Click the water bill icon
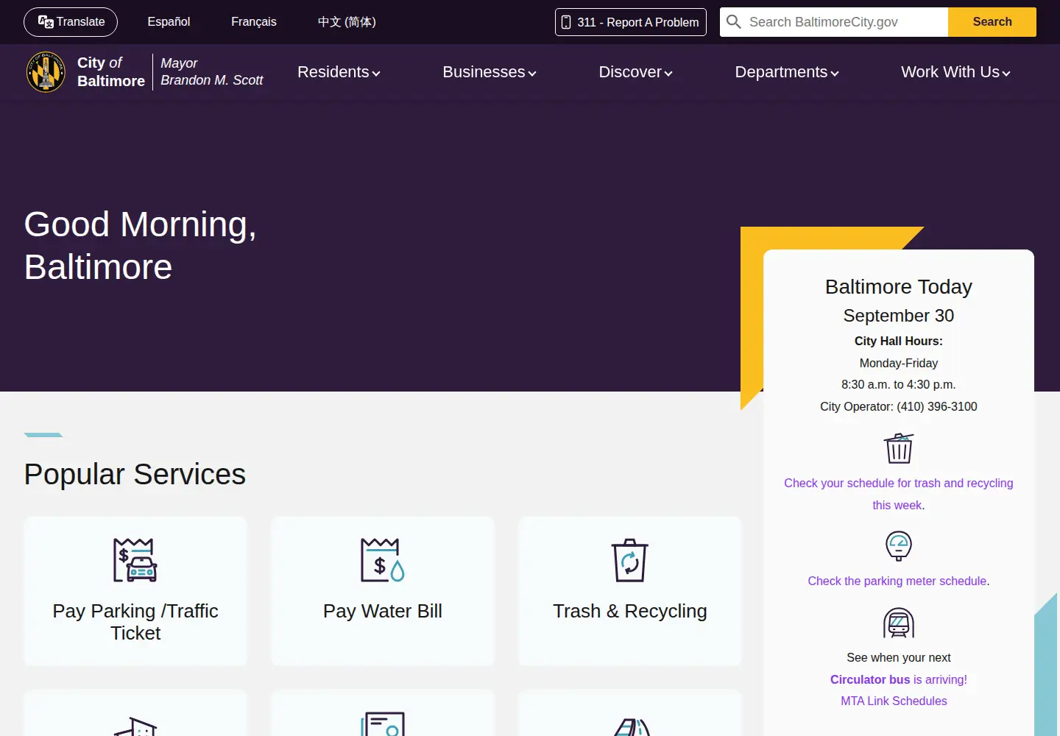1060x736 pixels. tap(383, 560)
